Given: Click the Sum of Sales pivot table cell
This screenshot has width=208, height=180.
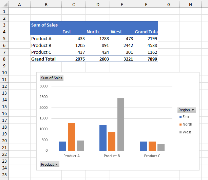Looking at the screenshot, I should point(44,25).
